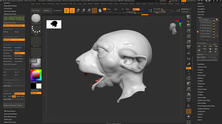Viewport: 222px width, 124px height.
Task: Click Update Eyes, Teeth & Tongue
Action: click(x=14, y=26)
